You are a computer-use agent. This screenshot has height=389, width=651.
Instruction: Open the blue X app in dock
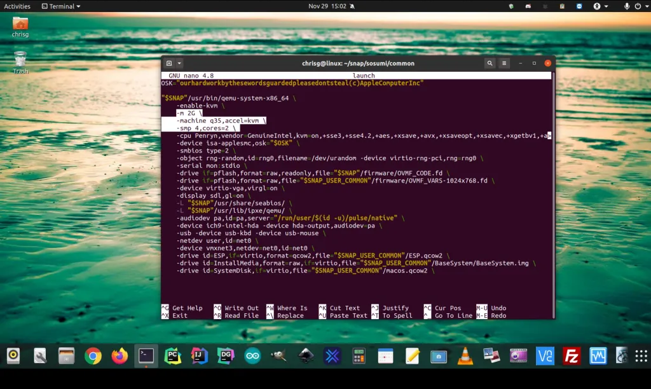(x=332, y=355)
